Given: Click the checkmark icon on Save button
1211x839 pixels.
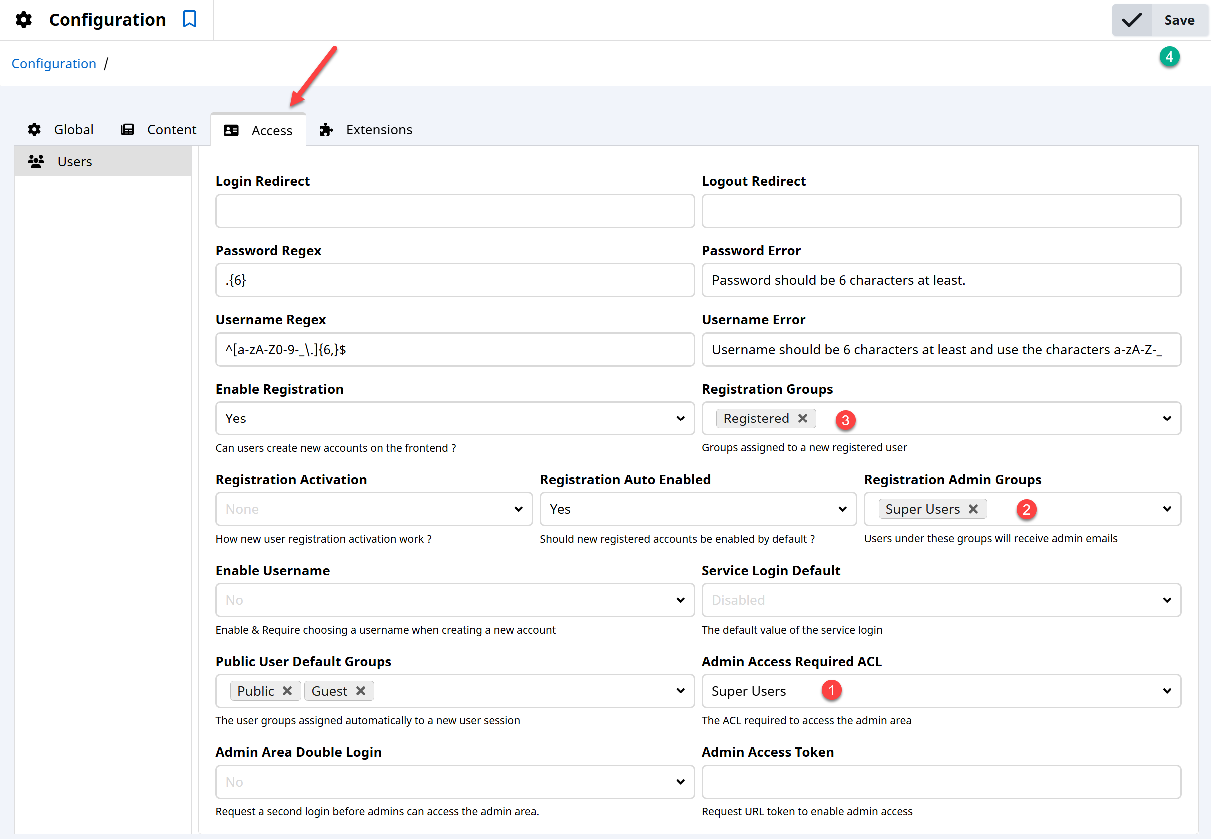Looking at the screenshot, I should [x=1131, y=20].
